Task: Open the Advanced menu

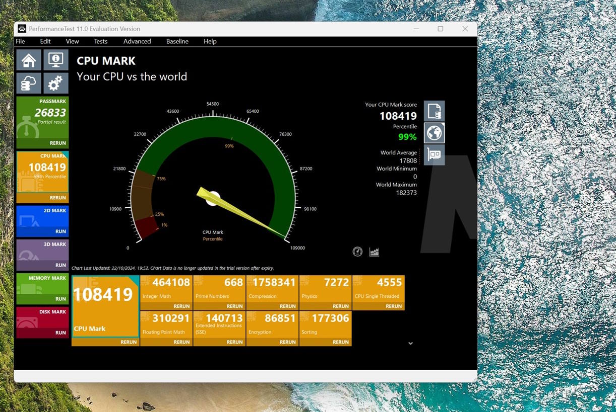Action: point(137,41)
